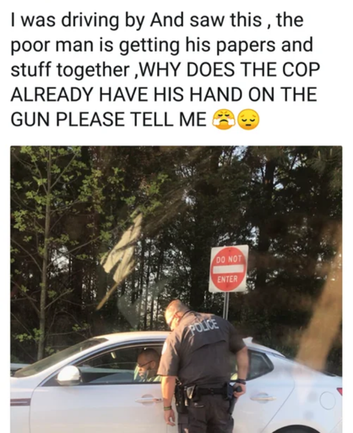Screen dimensions: 353x433
Task: Click the pensive sad face emoji
Action: [248, 119]
